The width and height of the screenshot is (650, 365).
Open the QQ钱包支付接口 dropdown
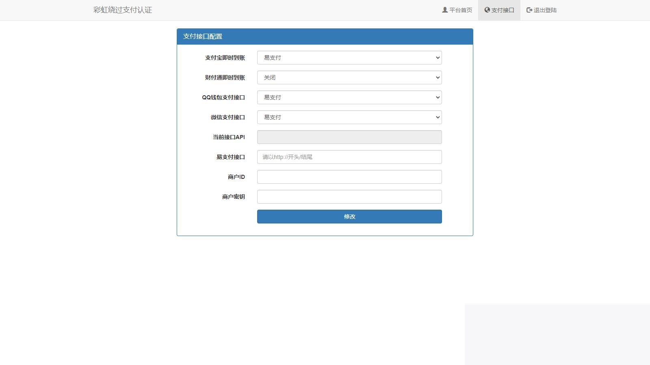click(349, 97)
